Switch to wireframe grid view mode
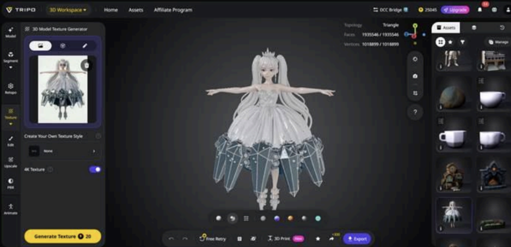Image resolution: width=511 pixels, height=247 pixels. [x=246, y=218]
